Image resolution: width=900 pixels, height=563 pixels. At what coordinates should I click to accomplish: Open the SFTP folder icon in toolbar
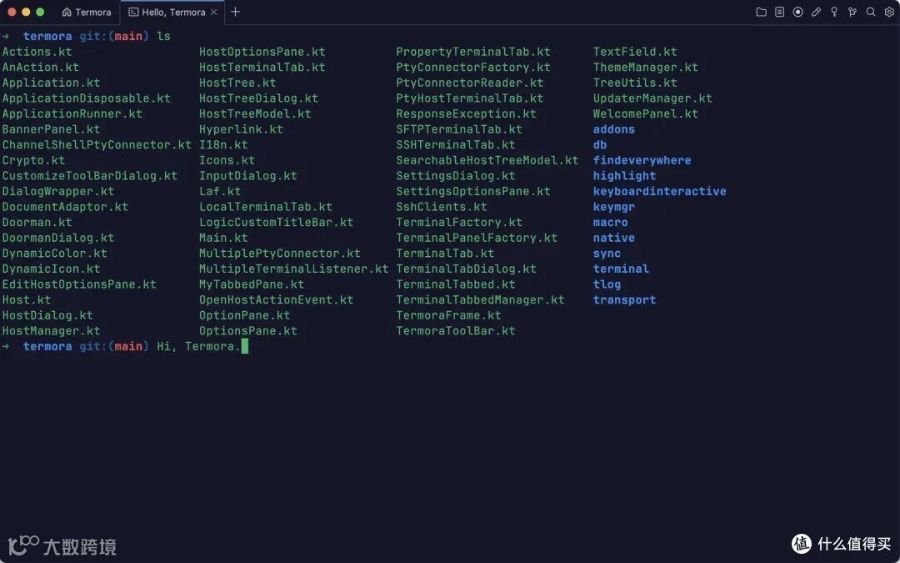click(761, 12)
